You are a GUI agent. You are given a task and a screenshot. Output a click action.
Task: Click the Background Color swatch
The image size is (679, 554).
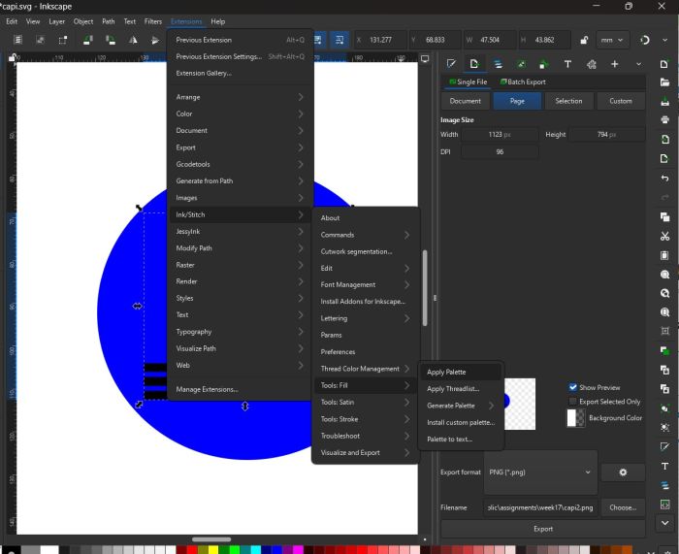click(575, 418)
